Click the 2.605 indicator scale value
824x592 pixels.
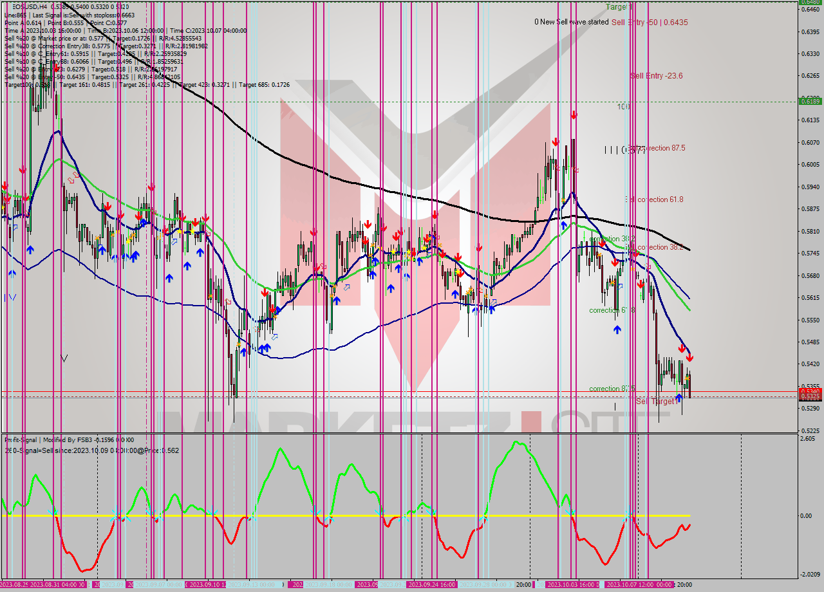click(808, 439)
